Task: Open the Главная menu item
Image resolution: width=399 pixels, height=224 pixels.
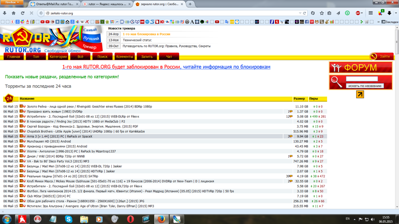Action: coord(13,56)
